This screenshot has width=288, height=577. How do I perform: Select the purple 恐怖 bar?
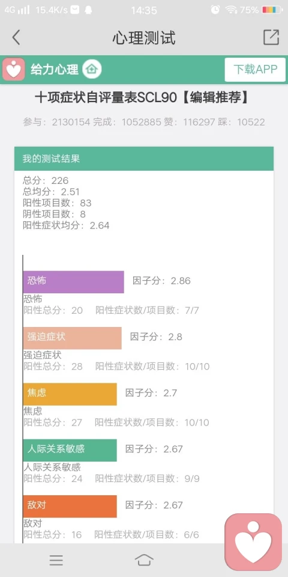pyautogui.click(x=73, y=282)
